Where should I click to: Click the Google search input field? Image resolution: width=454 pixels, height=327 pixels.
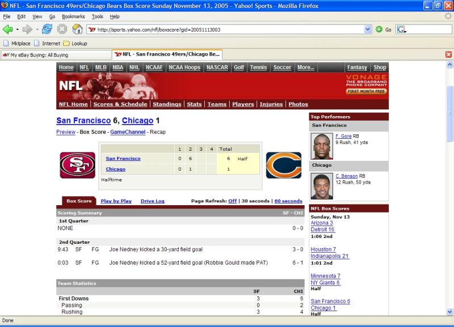point(429,29)
